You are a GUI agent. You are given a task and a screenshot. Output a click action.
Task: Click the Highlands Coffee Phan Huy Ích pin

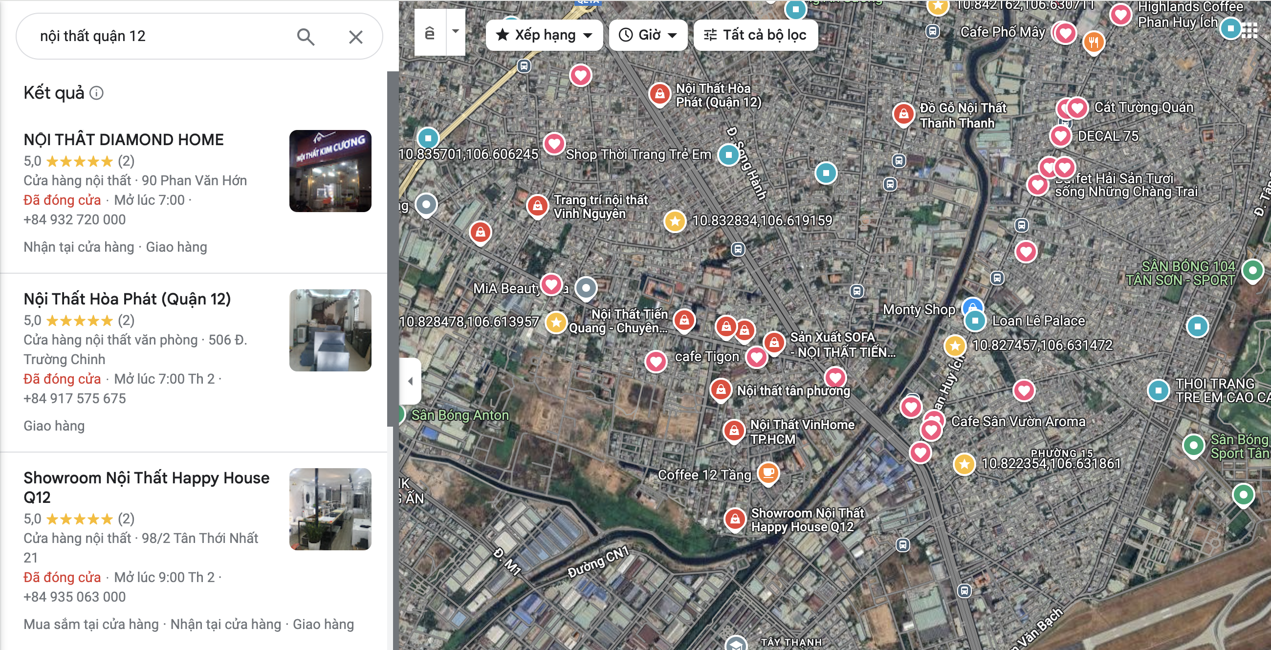(1120, 15)
